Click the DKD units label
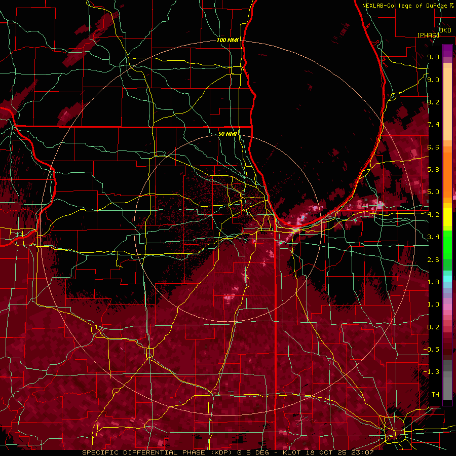Screen dimensions: 456x456 [445, 30]
